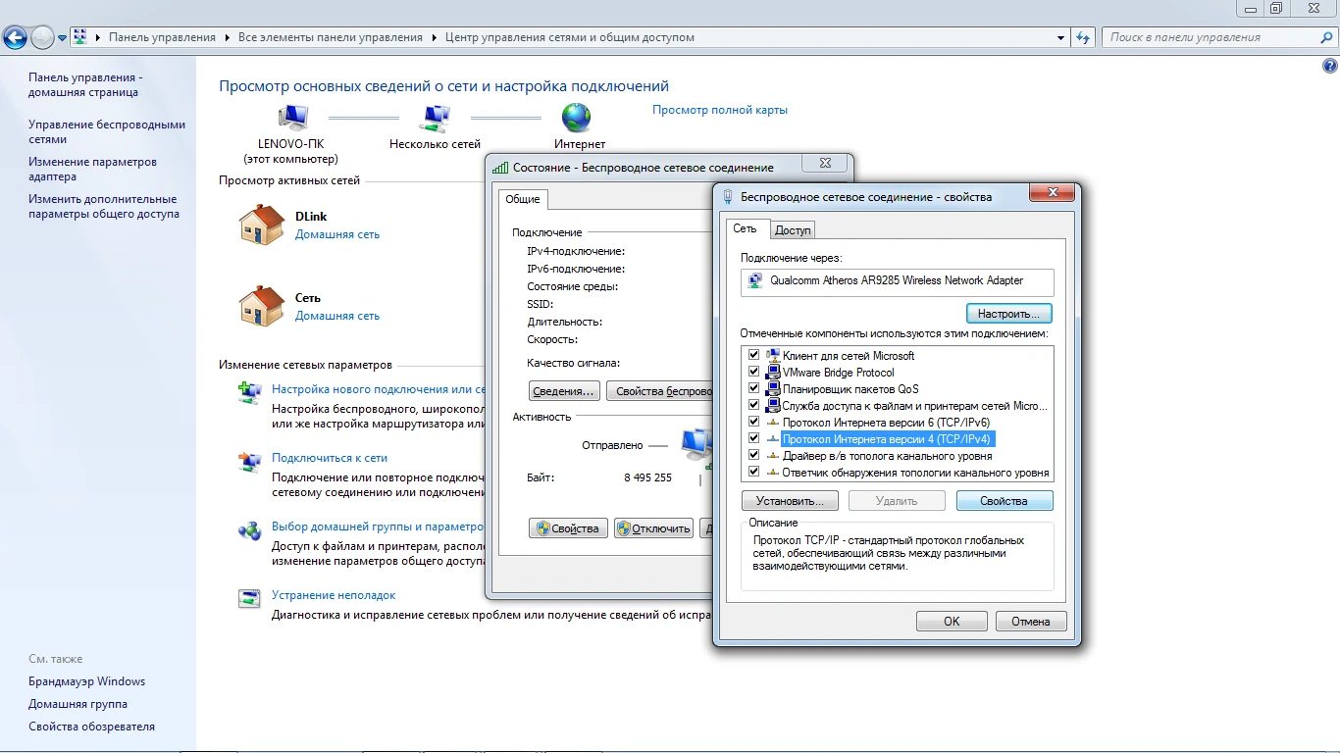
Task: Uncheck Клиент для сетей Microsoft checkbox
Action: (753, 356)
